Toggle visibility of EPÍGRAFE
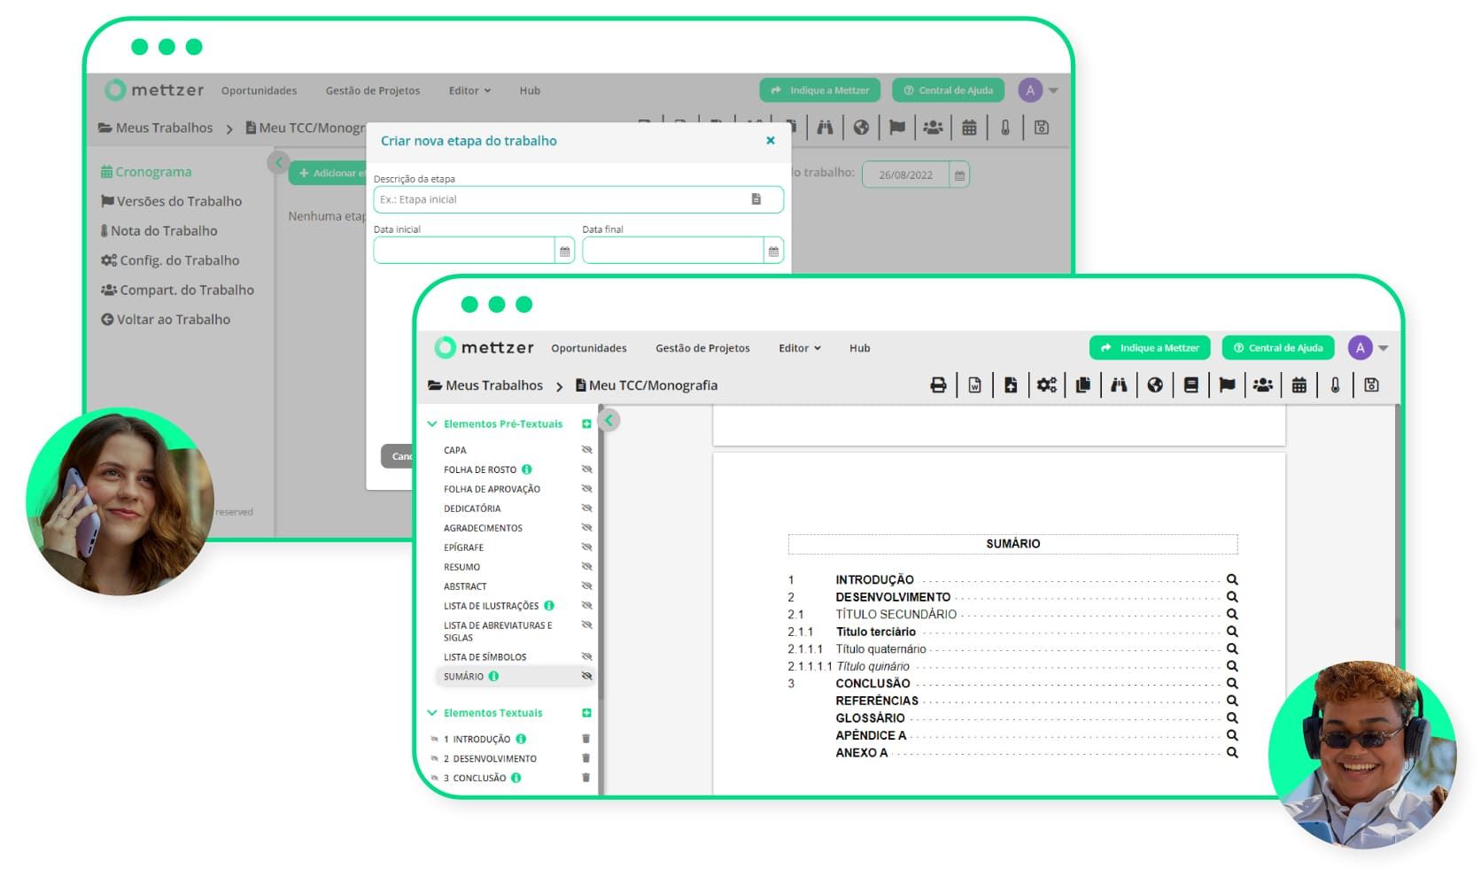Viewport: 1481px width, 869px height. pyautogui.click(x=586, y=547)
